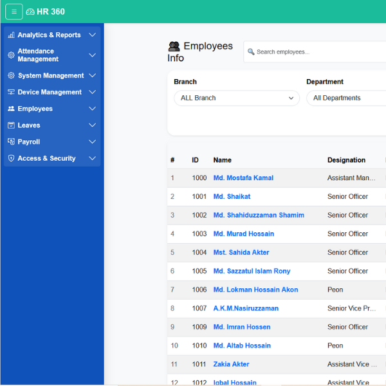The width and height of the screenshot is (386, 386).
Task: Click the Employees people icon in sidebar
Action: 11,109
